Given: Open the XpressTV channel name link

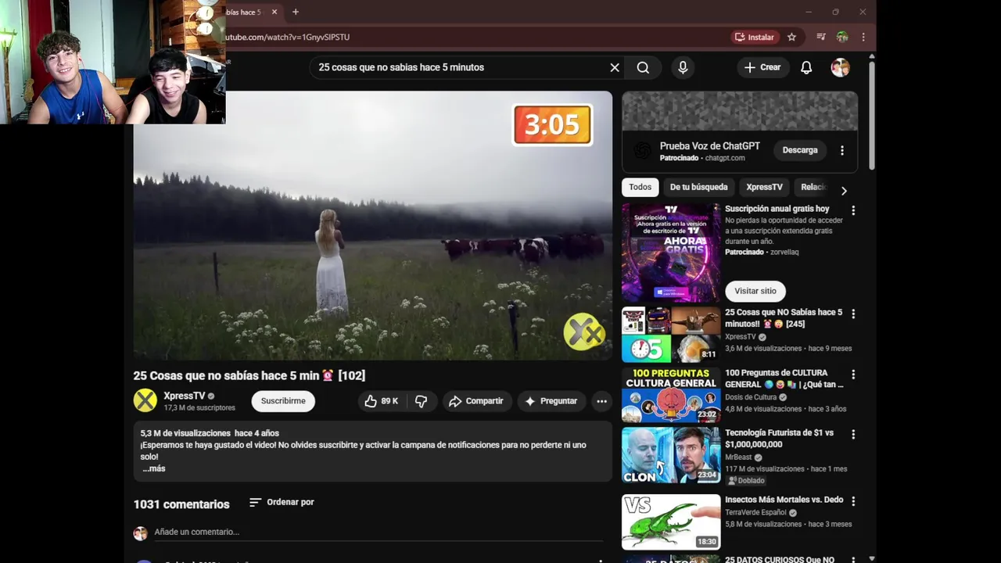Looking at the screenshot, I should pos(185,396).
